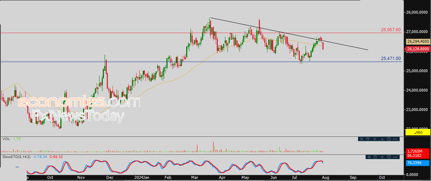The height and width of the screenshot is (181, 431).
Task: Click the Dec date axis label
Action: pyautogui.click(x=110, y=178)
